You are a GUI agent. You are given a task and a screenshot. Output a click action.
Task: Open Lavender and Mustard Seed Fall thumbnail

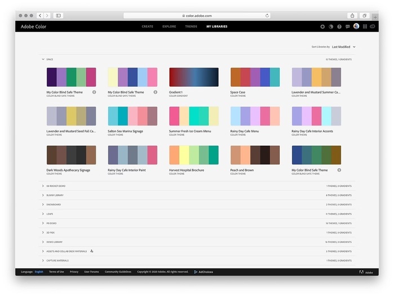coord(71,116)
